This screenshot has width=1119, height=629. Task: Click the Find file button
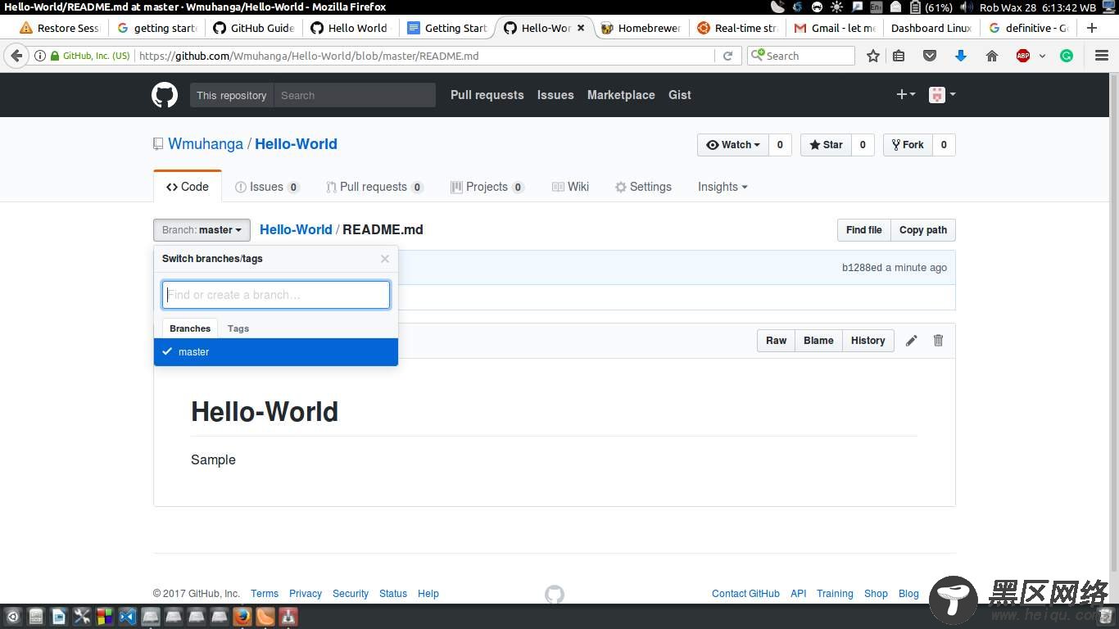click(863, 230)
